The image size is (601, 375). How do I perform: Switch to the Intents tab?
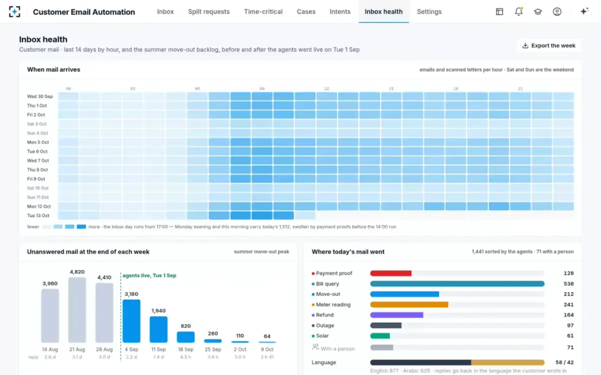tap(340, 11)
